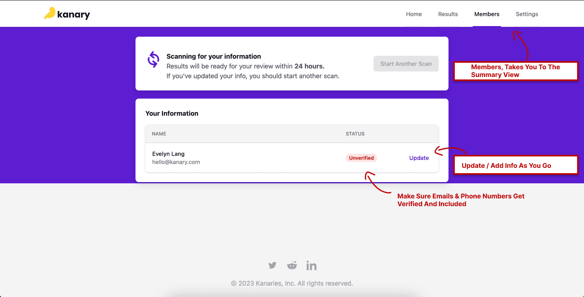Click the STATUS column header

(355, 134)
